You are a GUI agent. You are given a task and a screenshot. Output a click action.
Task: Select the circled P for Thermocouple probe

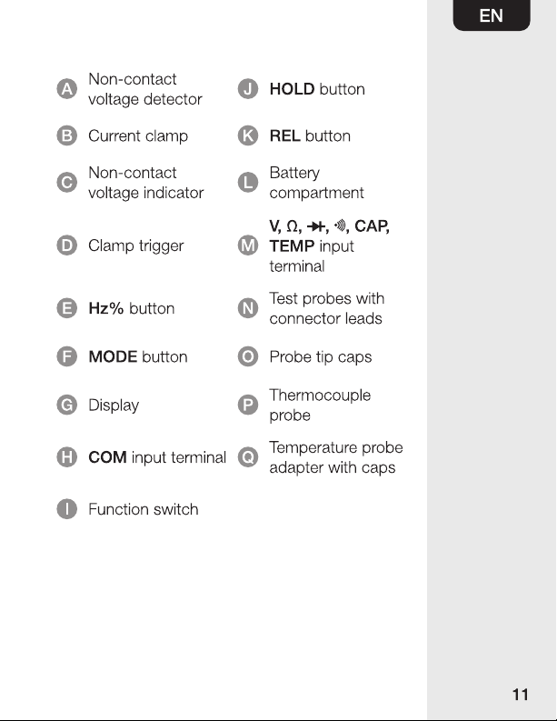(x=248, y=405)
